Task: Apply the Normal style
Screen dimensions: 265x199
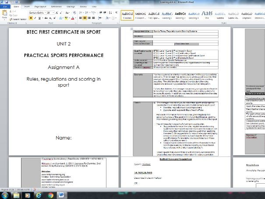Action: [x=127, y=15]
